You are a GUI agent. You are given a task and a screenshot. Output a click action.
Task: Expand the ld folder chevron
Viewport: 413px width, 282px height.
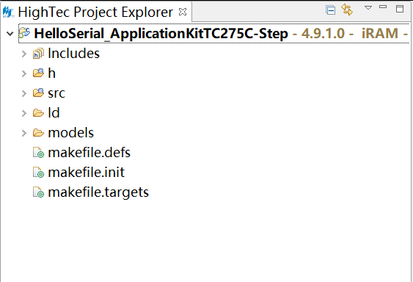24,113
